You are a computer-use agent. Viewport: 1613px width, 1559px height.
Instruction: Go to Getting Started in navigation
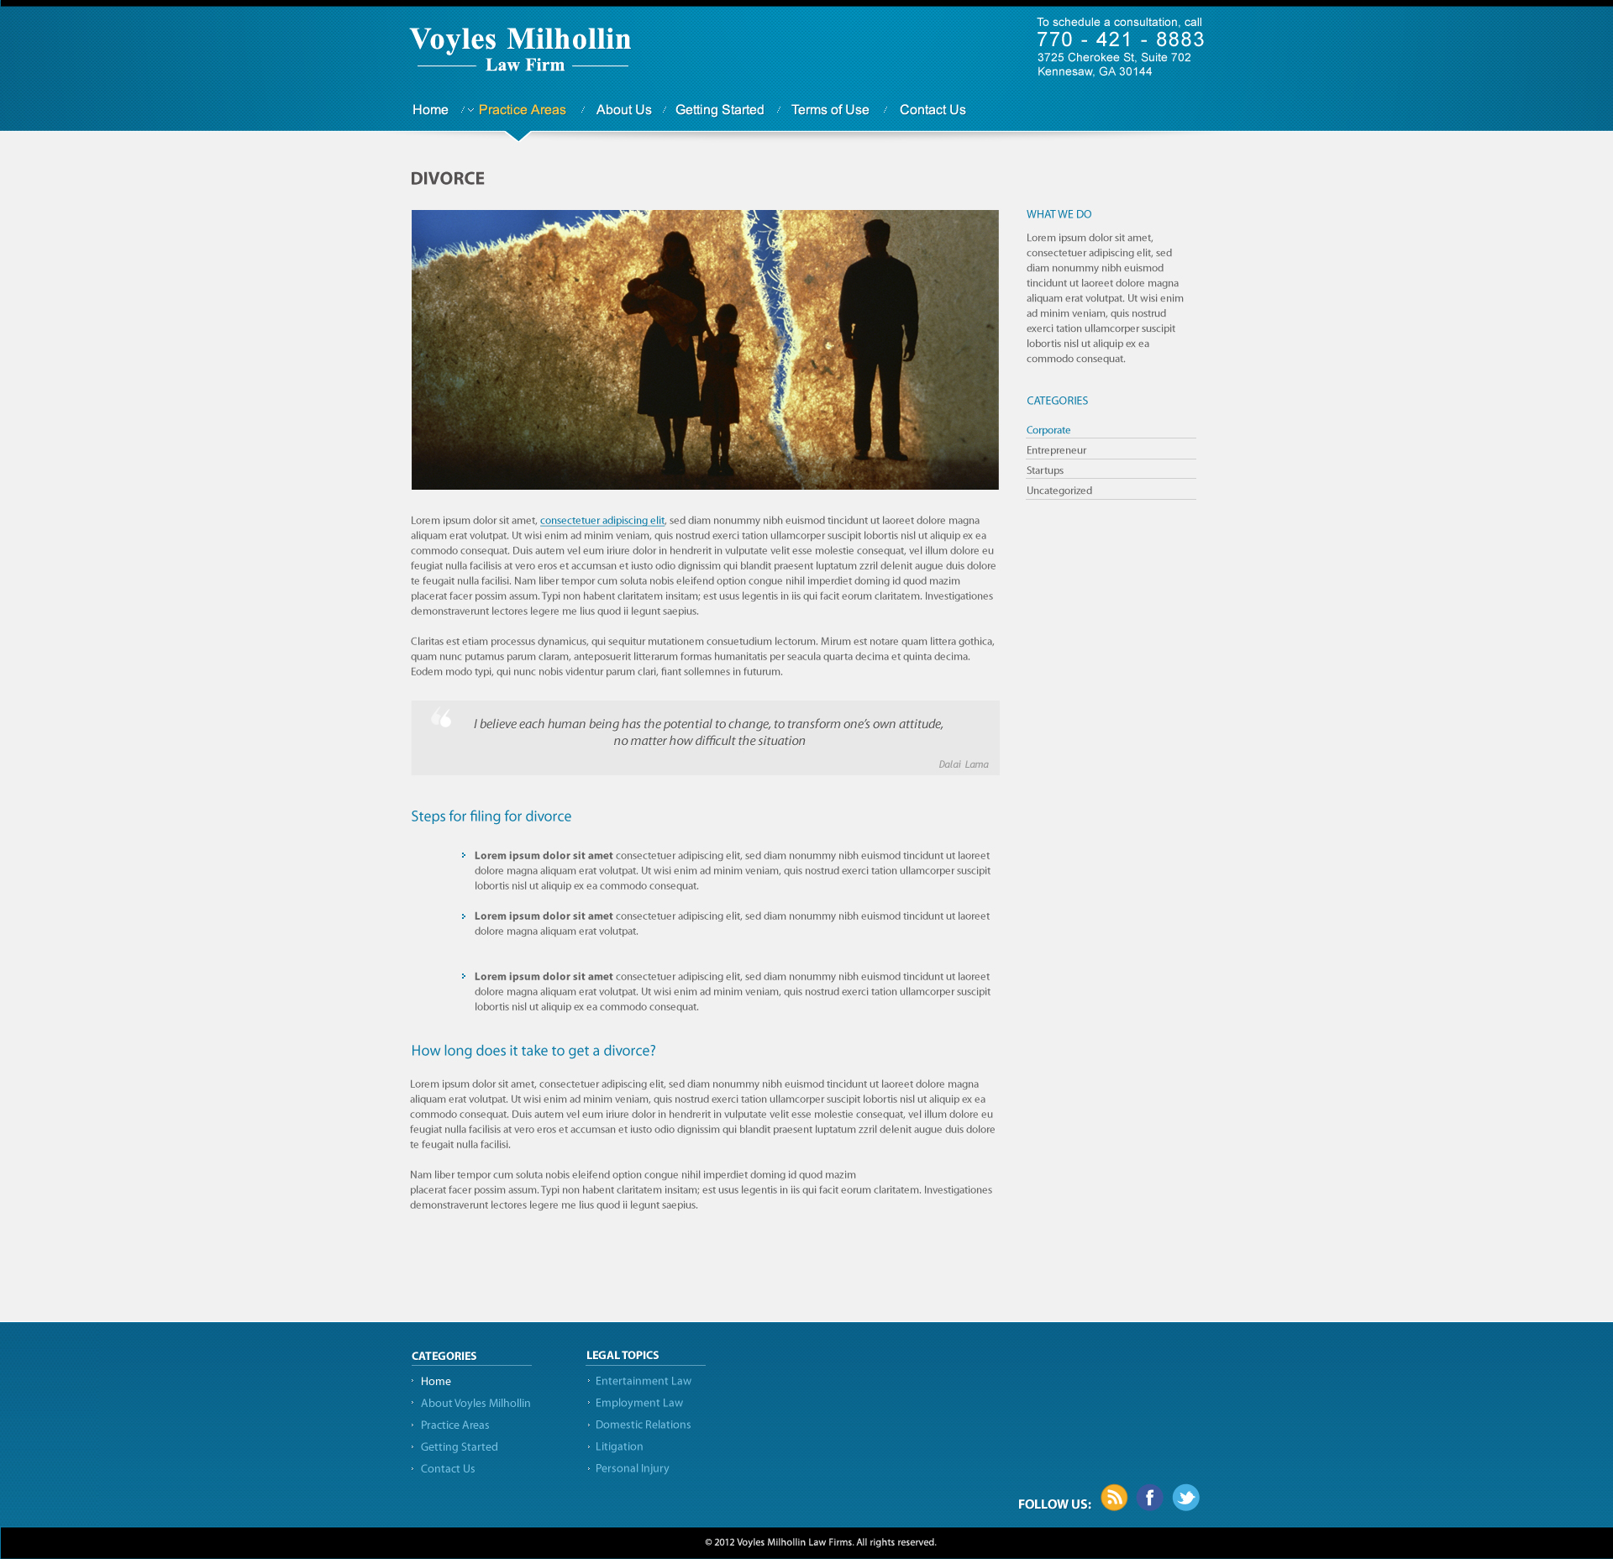point(719,110)
